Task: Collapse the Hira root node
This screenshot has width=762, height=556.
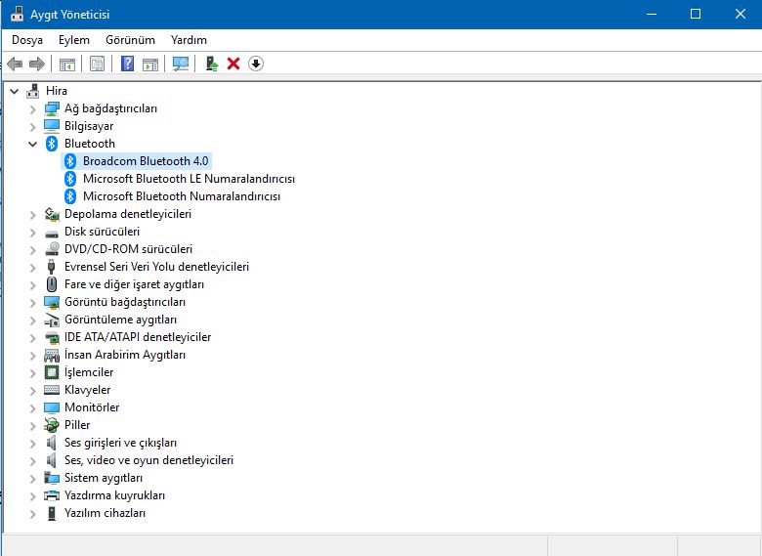Action: click(14, 91)
